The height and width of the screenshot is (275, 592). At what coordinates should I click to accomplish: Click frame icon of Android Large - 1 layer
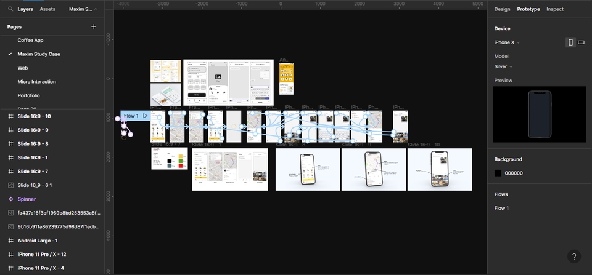[x=10, y=241]
